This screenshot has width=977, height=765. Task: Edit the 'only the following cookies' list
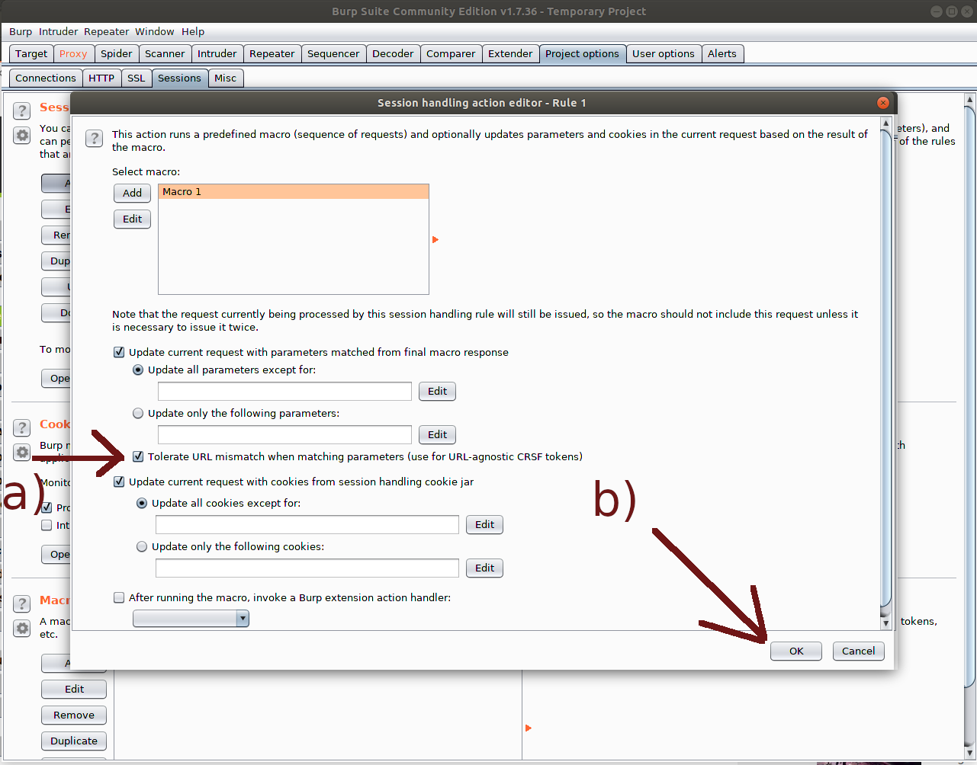pyautogui.click(x=485, y=568)
